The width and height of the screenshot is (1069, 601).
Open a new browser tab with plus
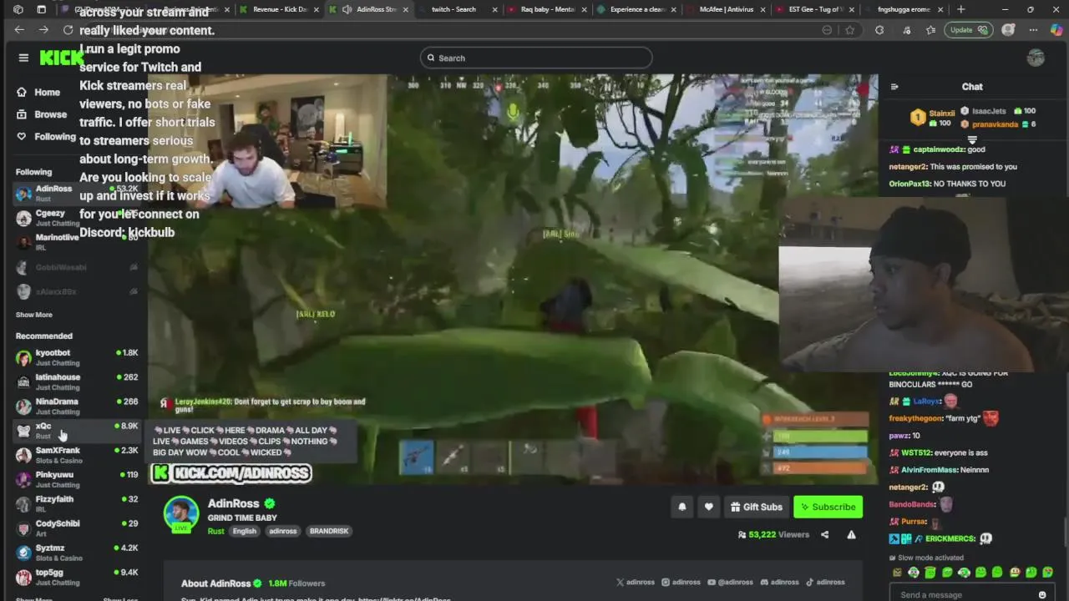pos(960,9)
